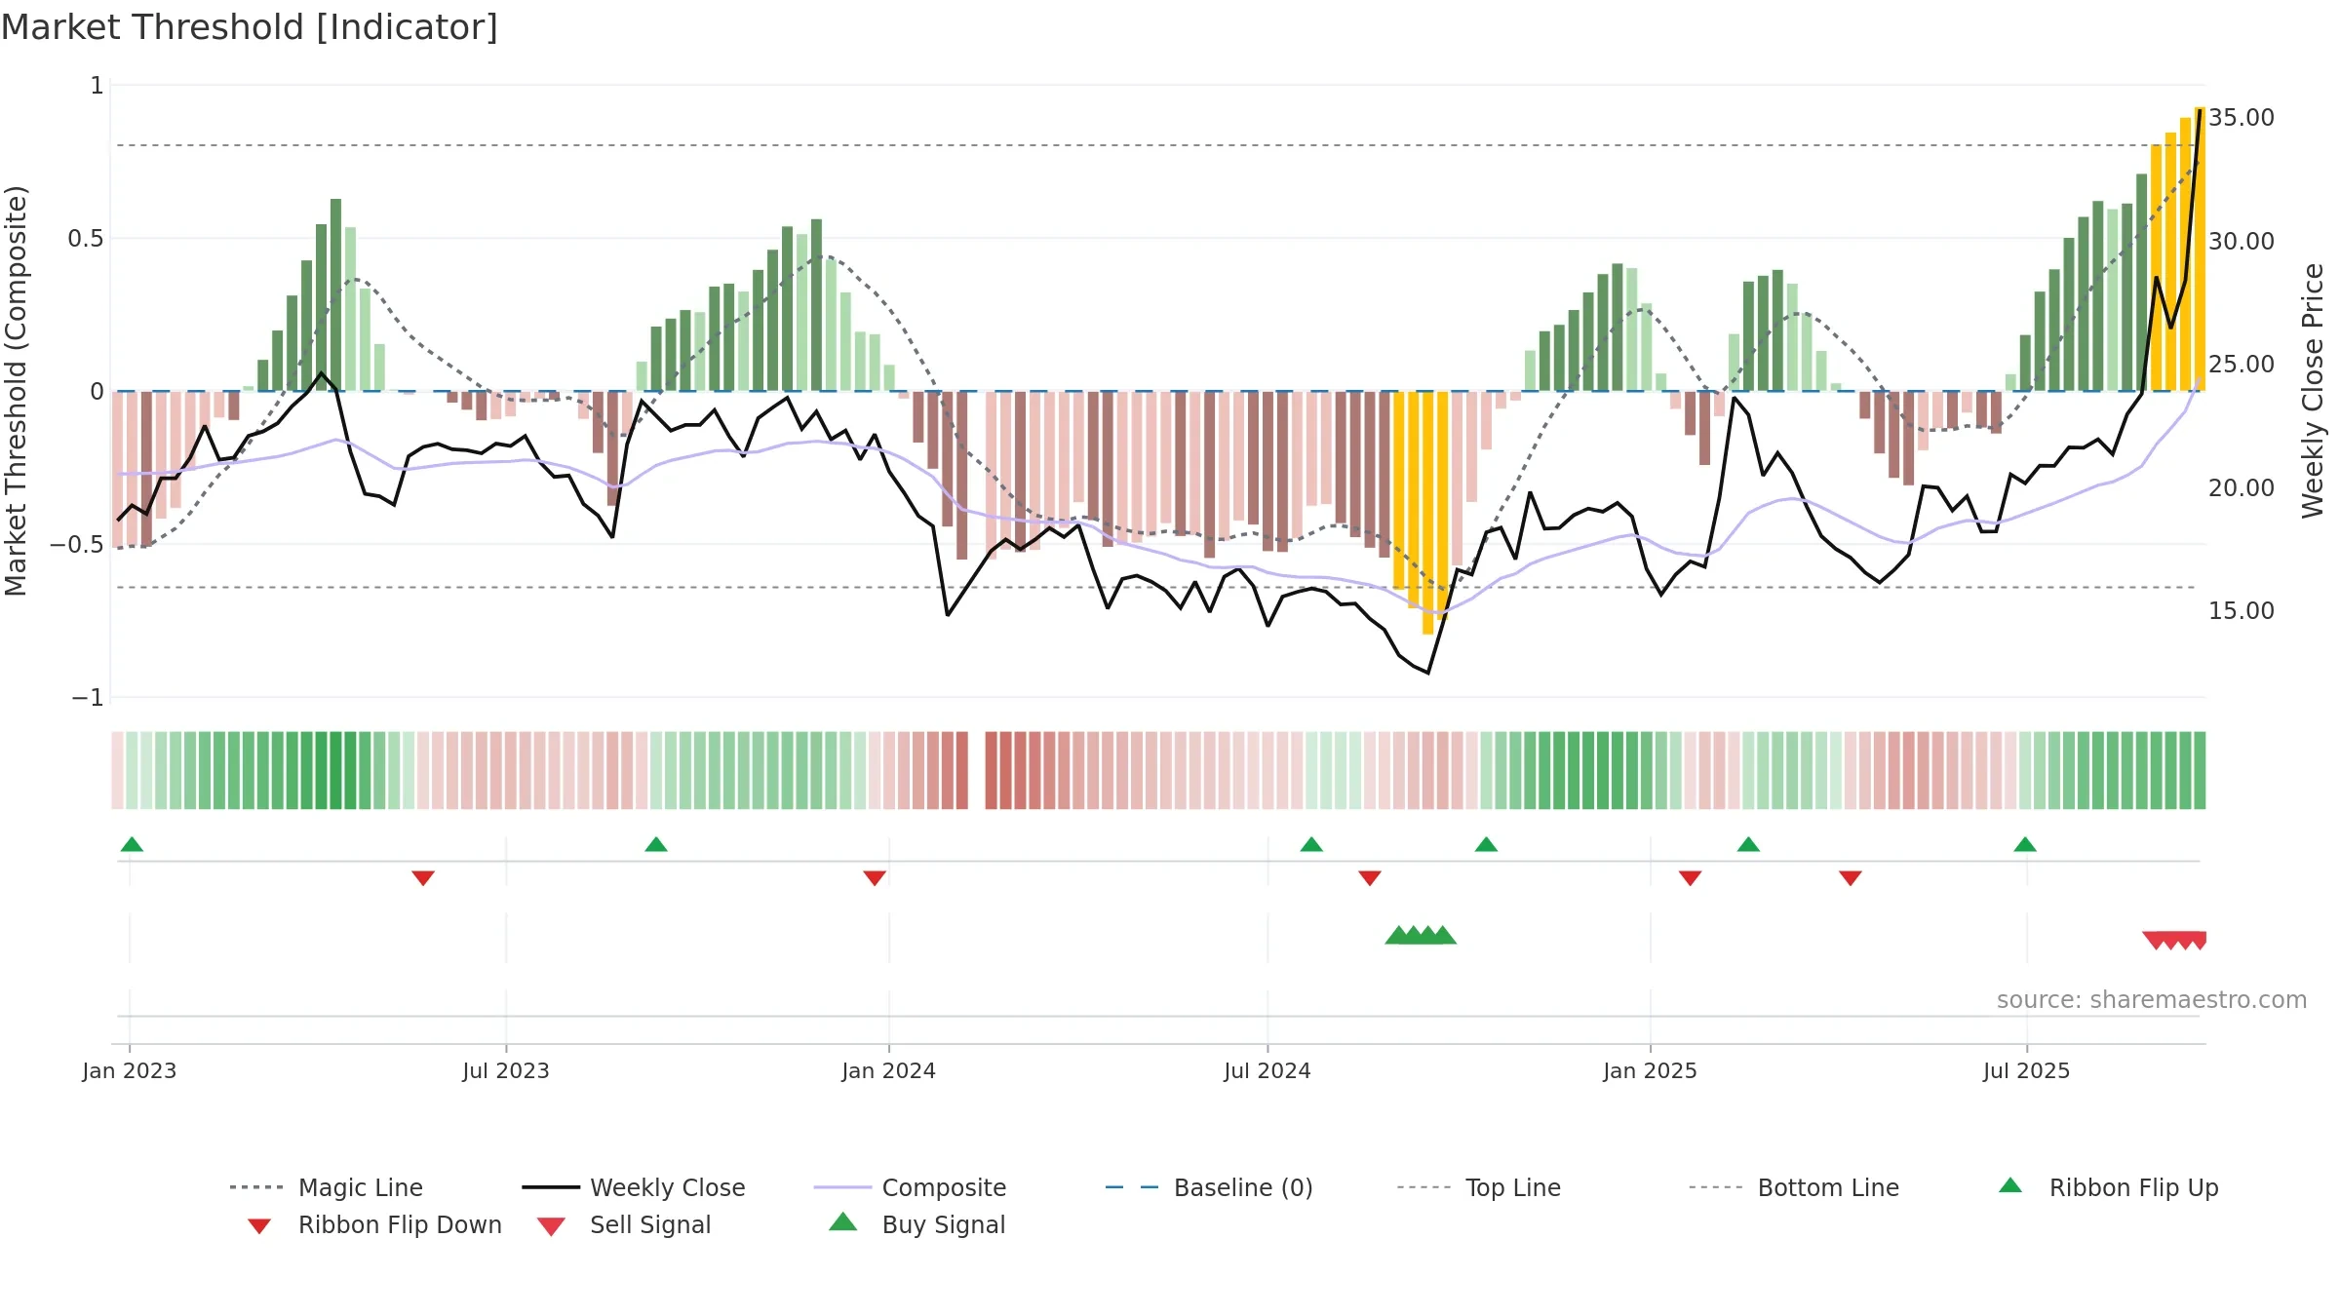Toggle the Ribbon Flip Up legend entry
This screenshot has height=1316, width=2340.
(x=2108, y=1187)
